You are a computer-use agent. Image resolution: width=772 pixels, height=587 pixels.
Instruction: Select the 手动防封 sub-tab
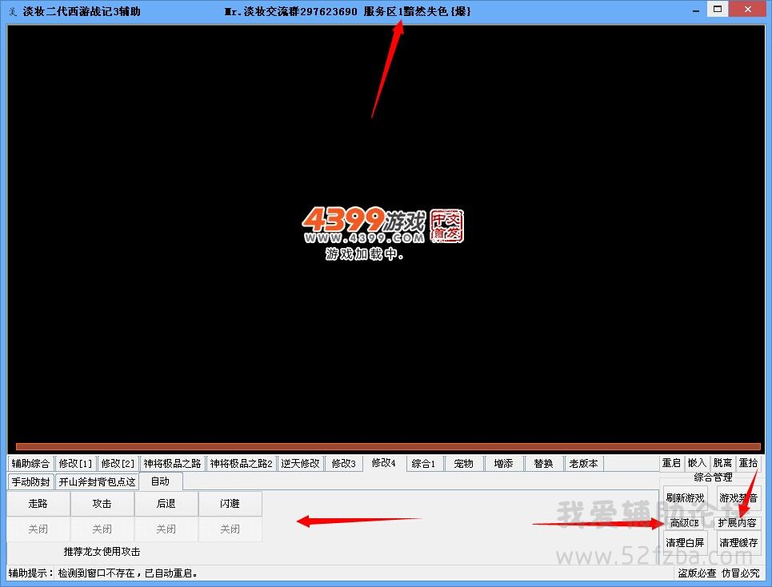pyautogui.click(x=30, y=481)
